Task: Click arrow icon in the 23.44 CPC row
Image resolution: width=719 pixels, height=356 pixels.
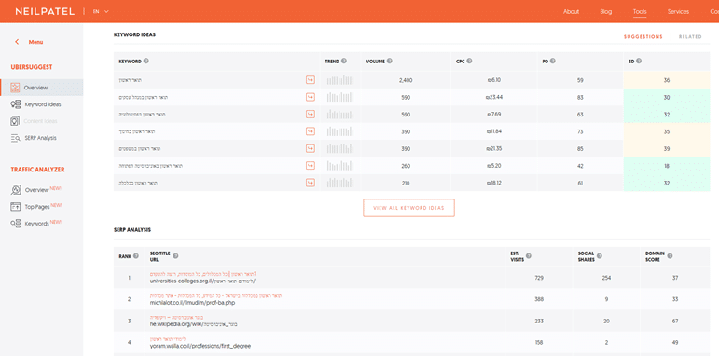Action: click(311, 97)
